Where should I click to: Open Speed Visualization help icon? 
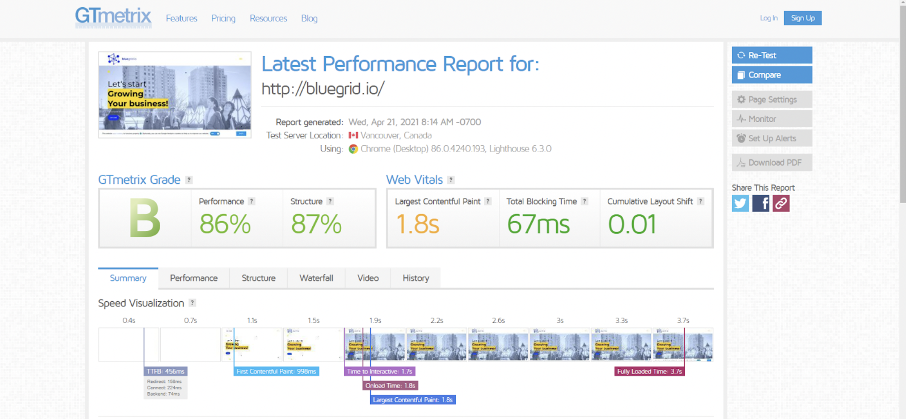(192, 303)
